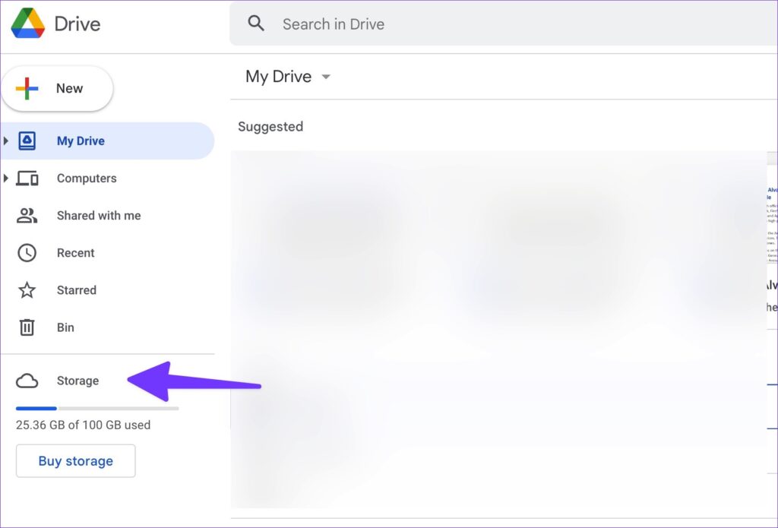Screen dimensions: 778x528
Task: Click the storage usage progress bar
Action: click(97, 408)
